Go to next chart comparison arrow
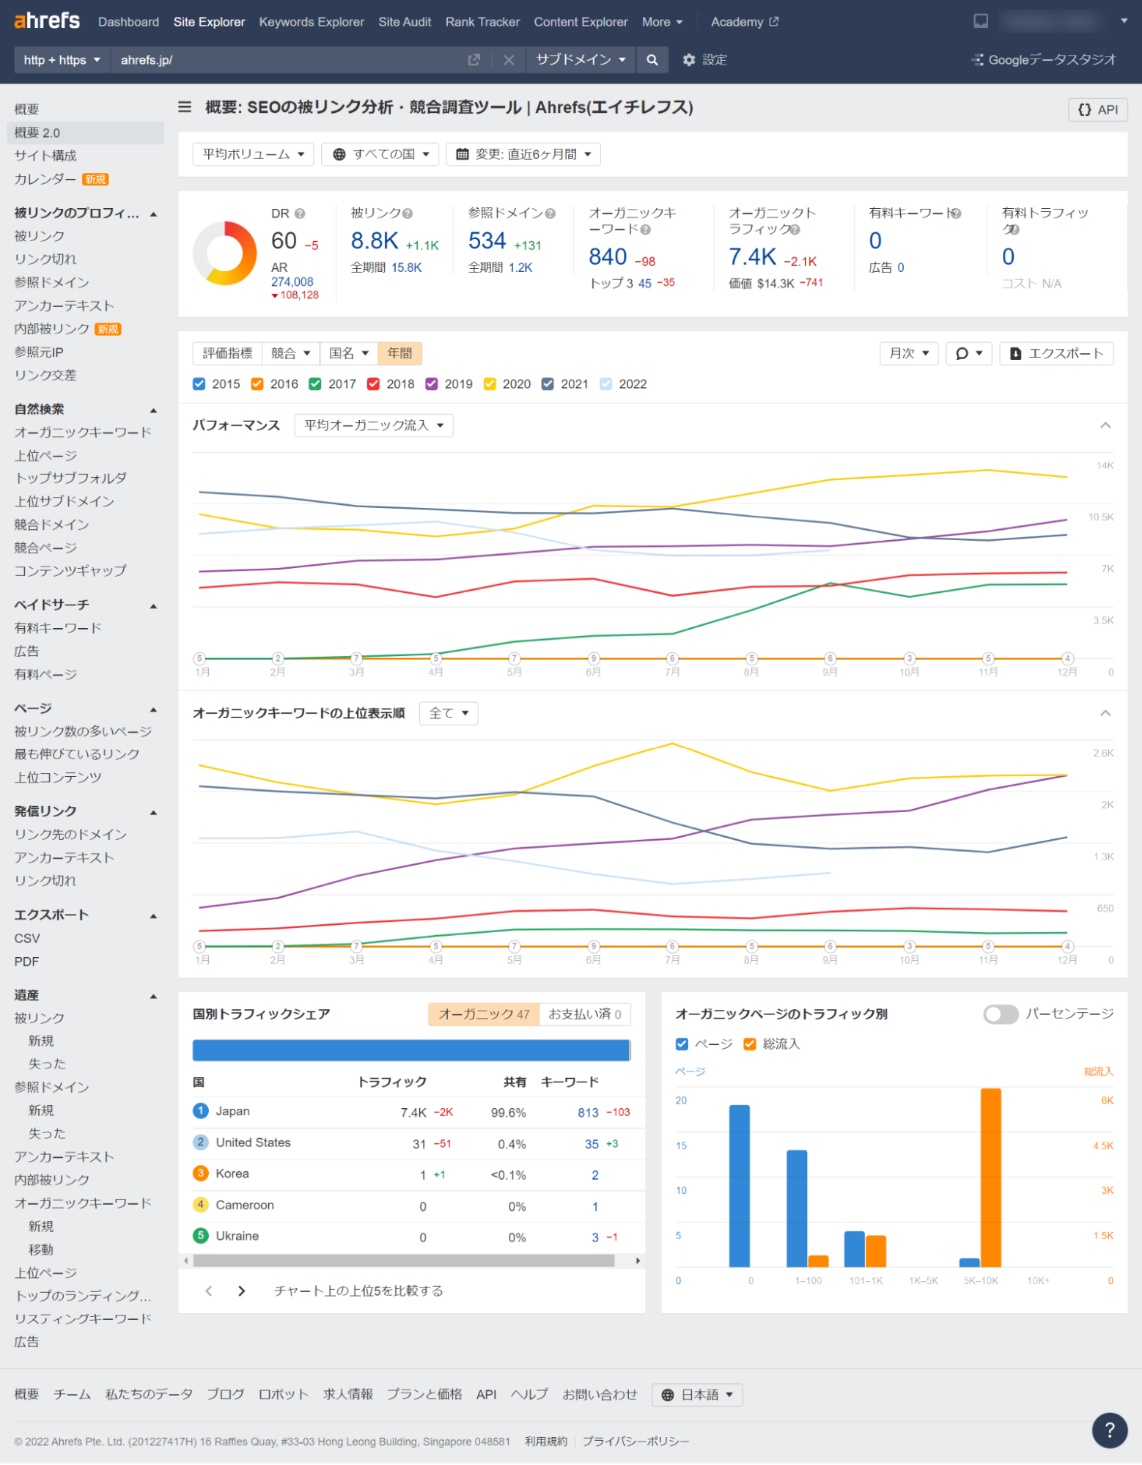This screenshot has height=1465, width=1142. pyautogui.click(x=242, y=1291)
